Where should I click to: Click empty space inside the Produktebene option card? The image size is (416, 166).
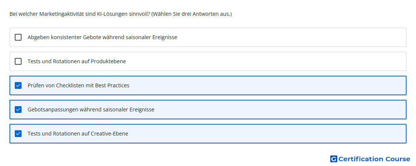click(265, 61)
